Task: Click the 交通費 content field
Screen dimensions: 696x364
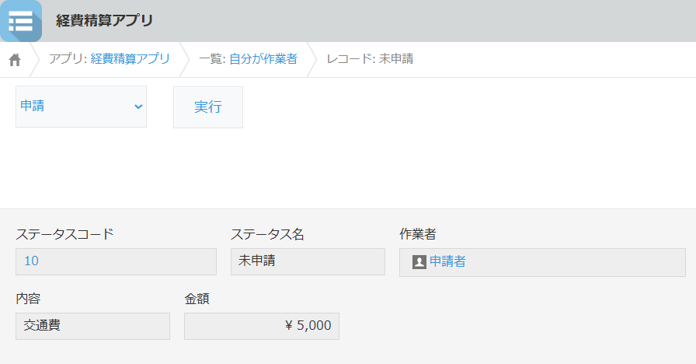Action: click(92, 326)
